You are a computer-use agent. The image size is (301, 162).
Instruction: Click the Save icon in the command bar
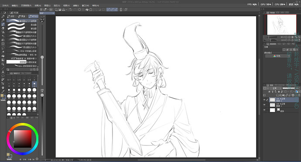tap(64, 10)
